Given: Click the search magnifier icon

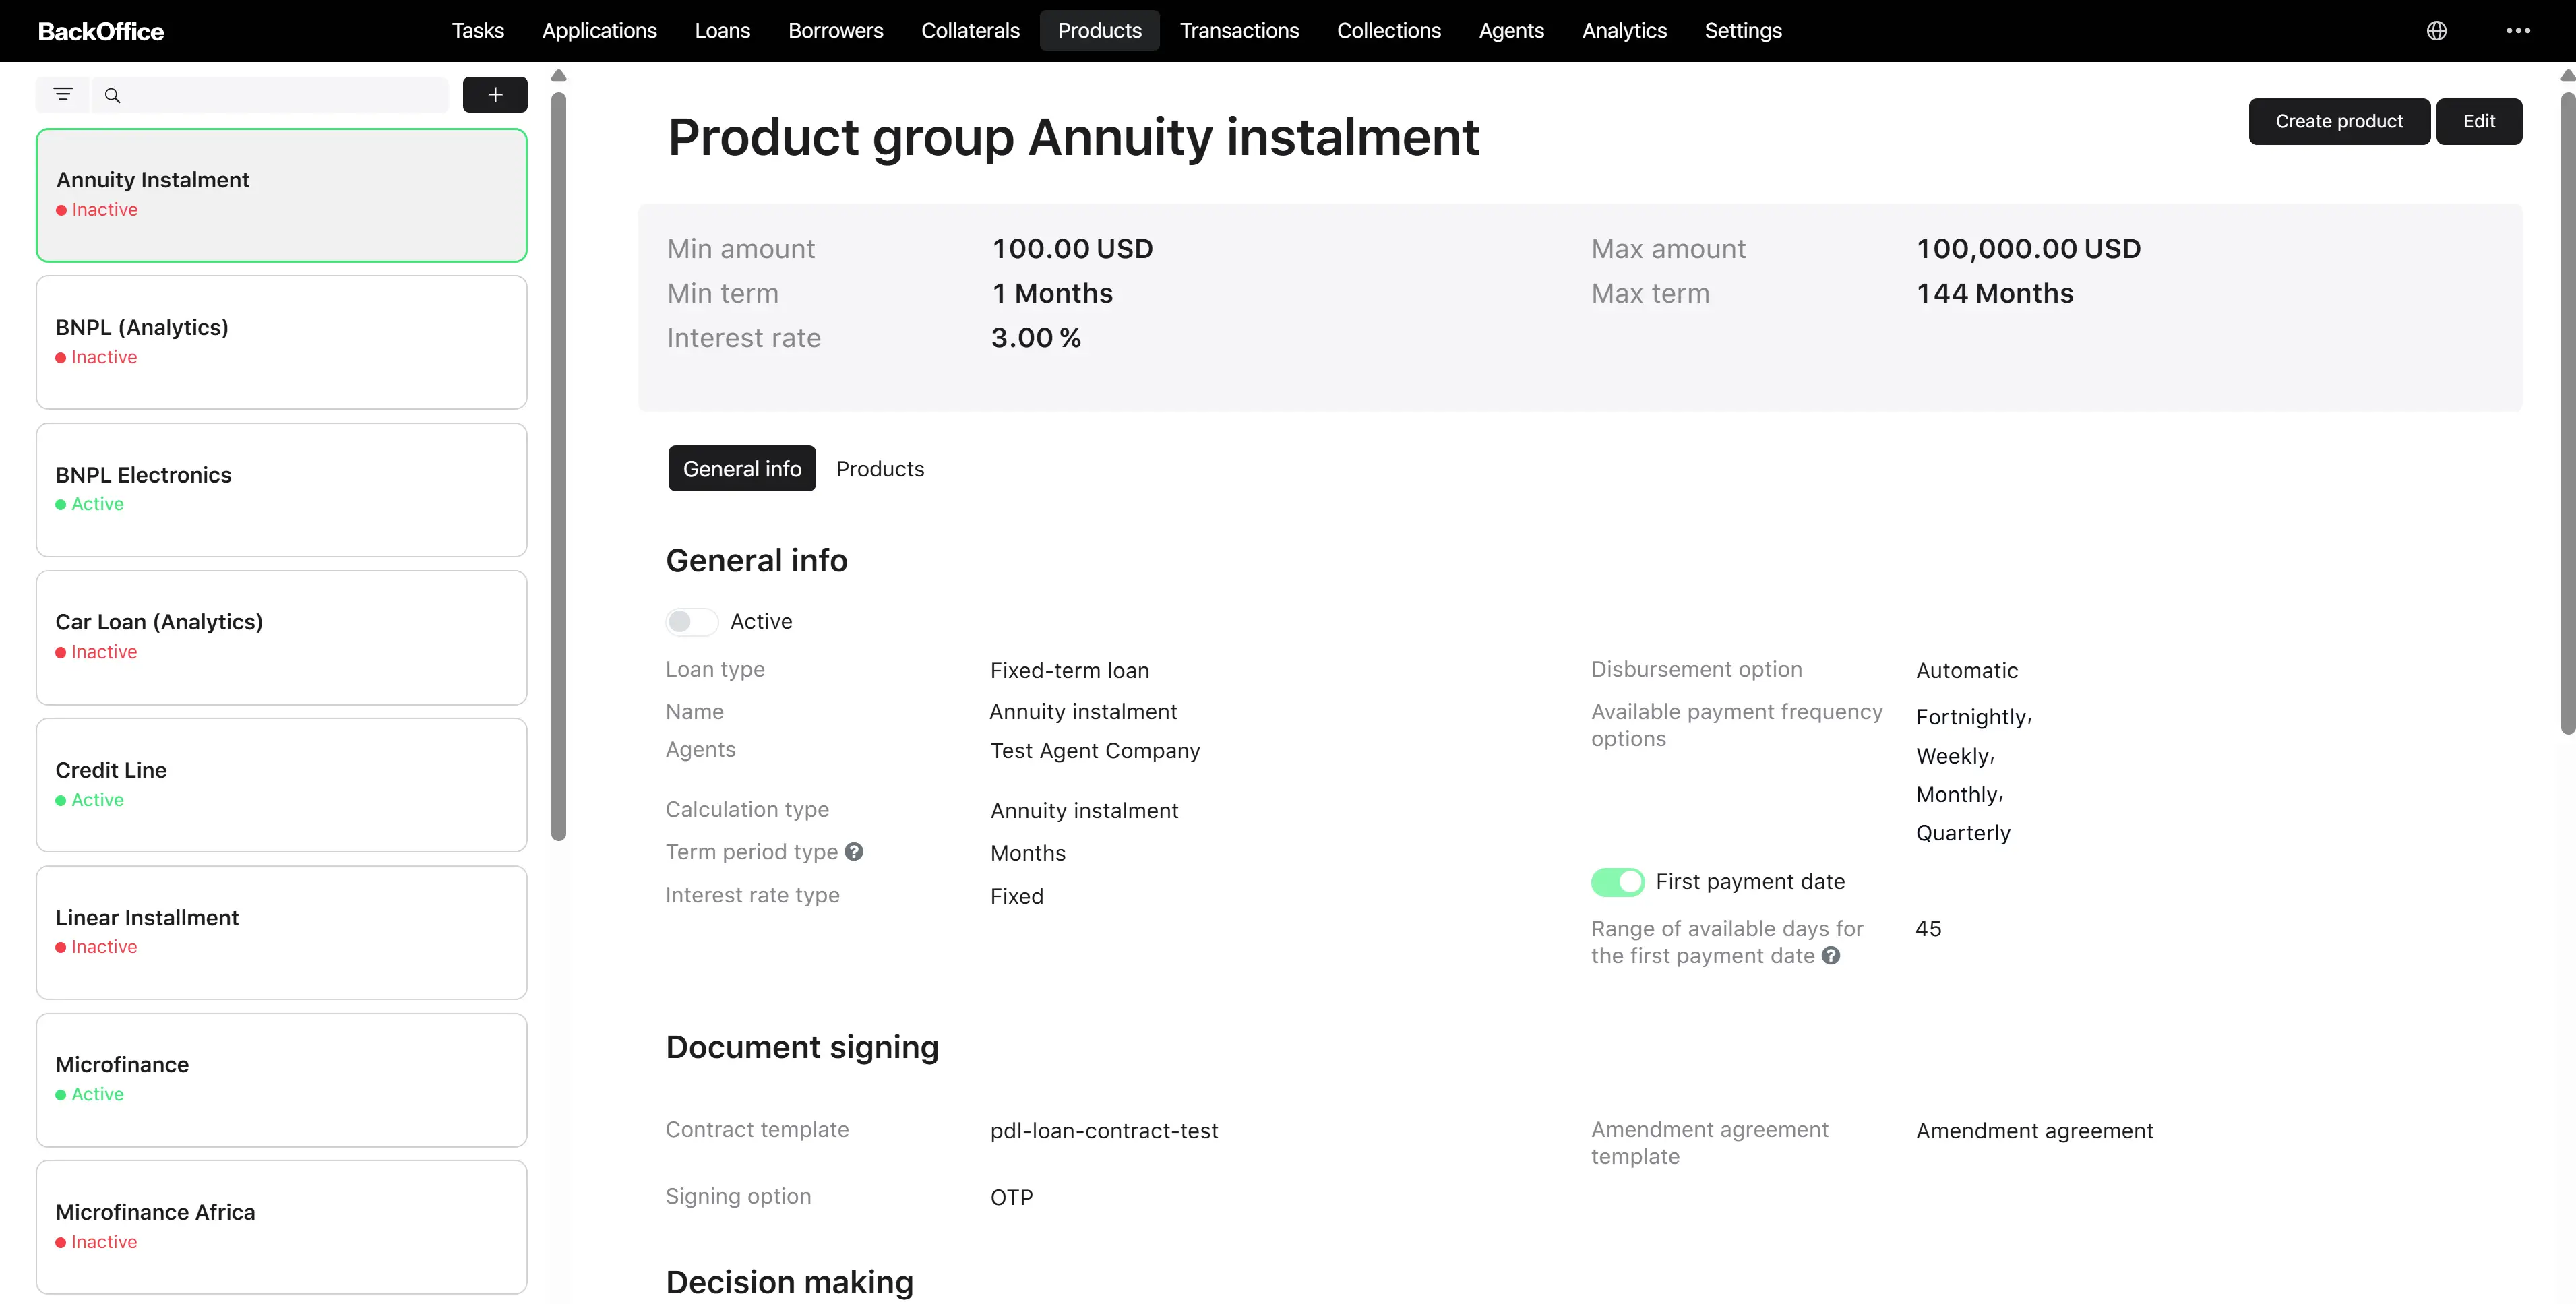Looking at the screenshot, I should [x=113, y=95].
